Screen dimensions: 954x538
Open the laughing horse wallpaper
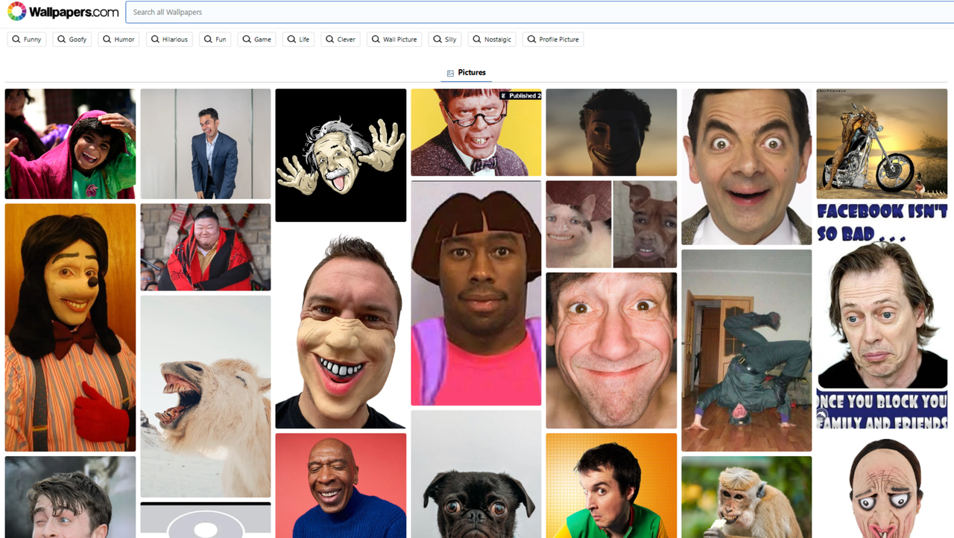[205, 395]
